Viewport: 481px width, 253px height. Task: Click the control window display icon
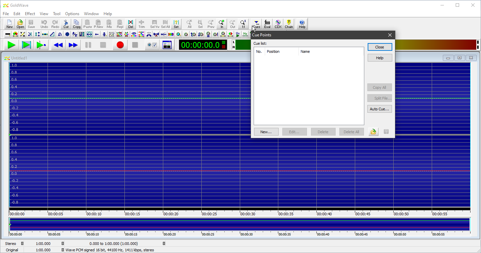click(167, 45)
